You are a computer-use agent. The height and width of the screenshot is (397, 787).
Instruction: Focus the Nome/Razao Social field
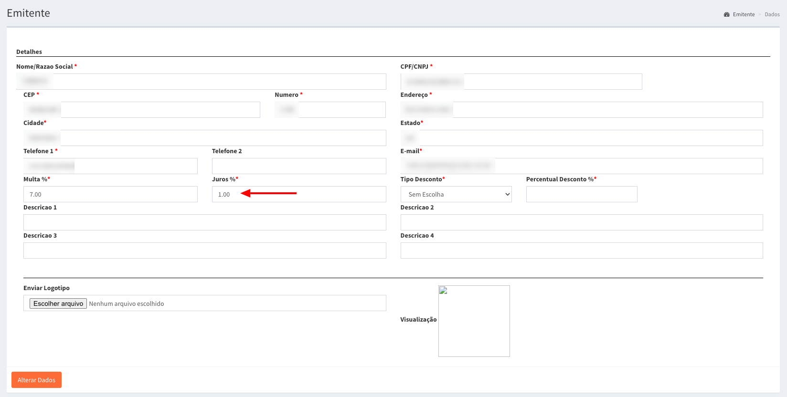click(201, 82)
